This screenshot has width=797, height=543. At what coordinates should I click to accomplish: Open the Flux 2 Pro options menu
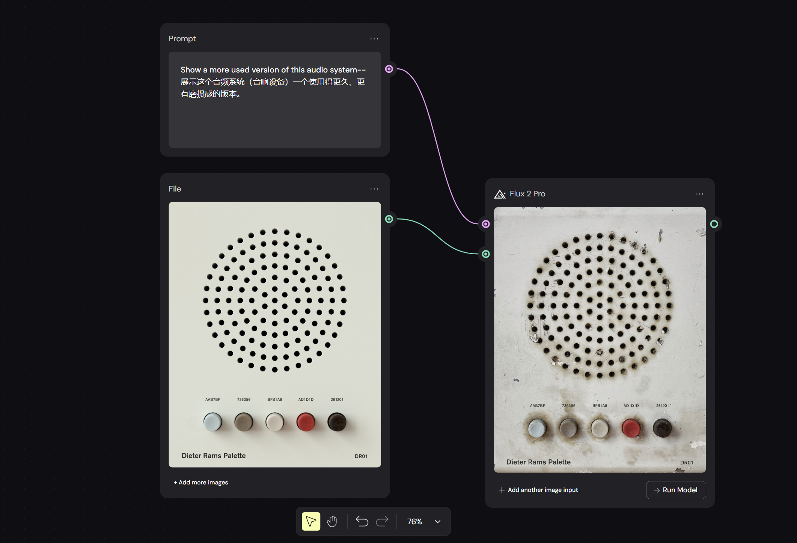pos(699,194)
